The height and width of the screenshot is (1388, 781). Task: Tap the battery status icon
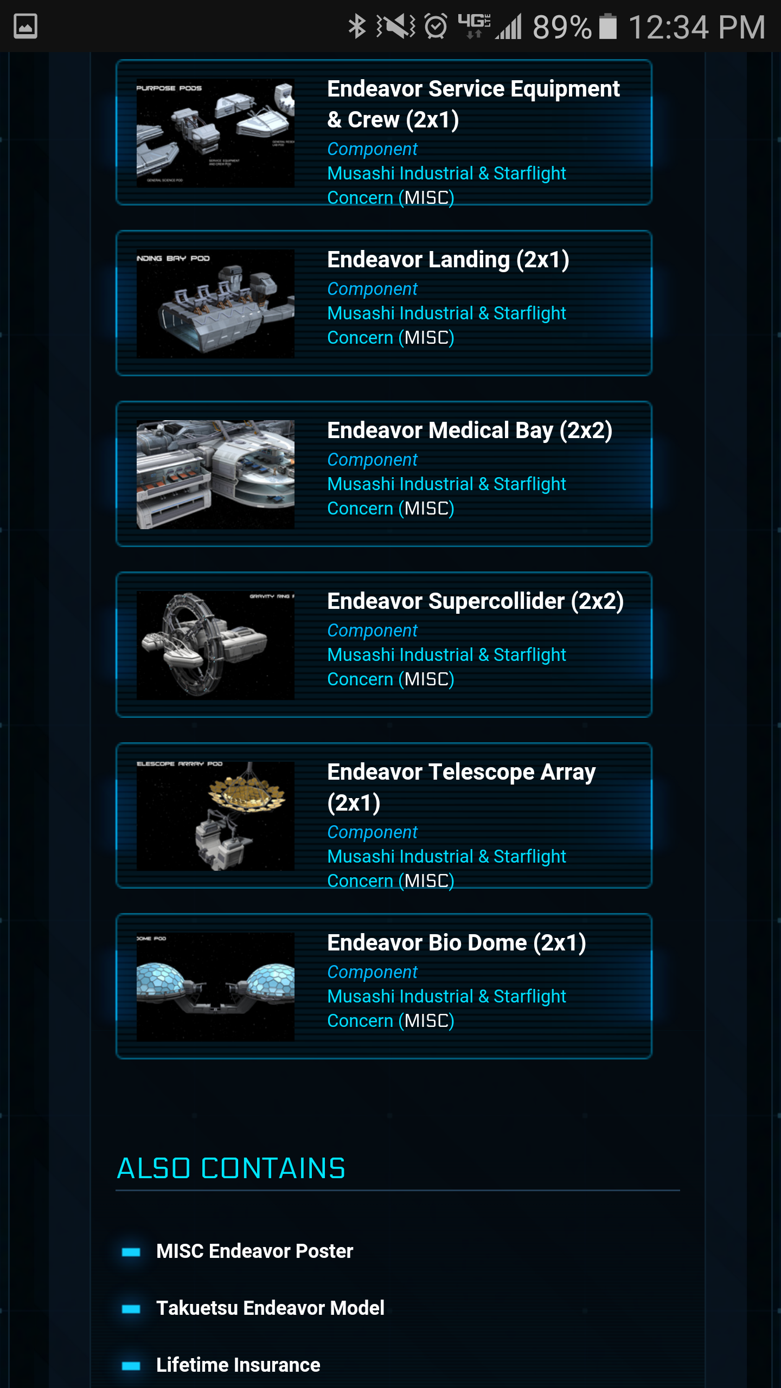[x=608, y=26]
